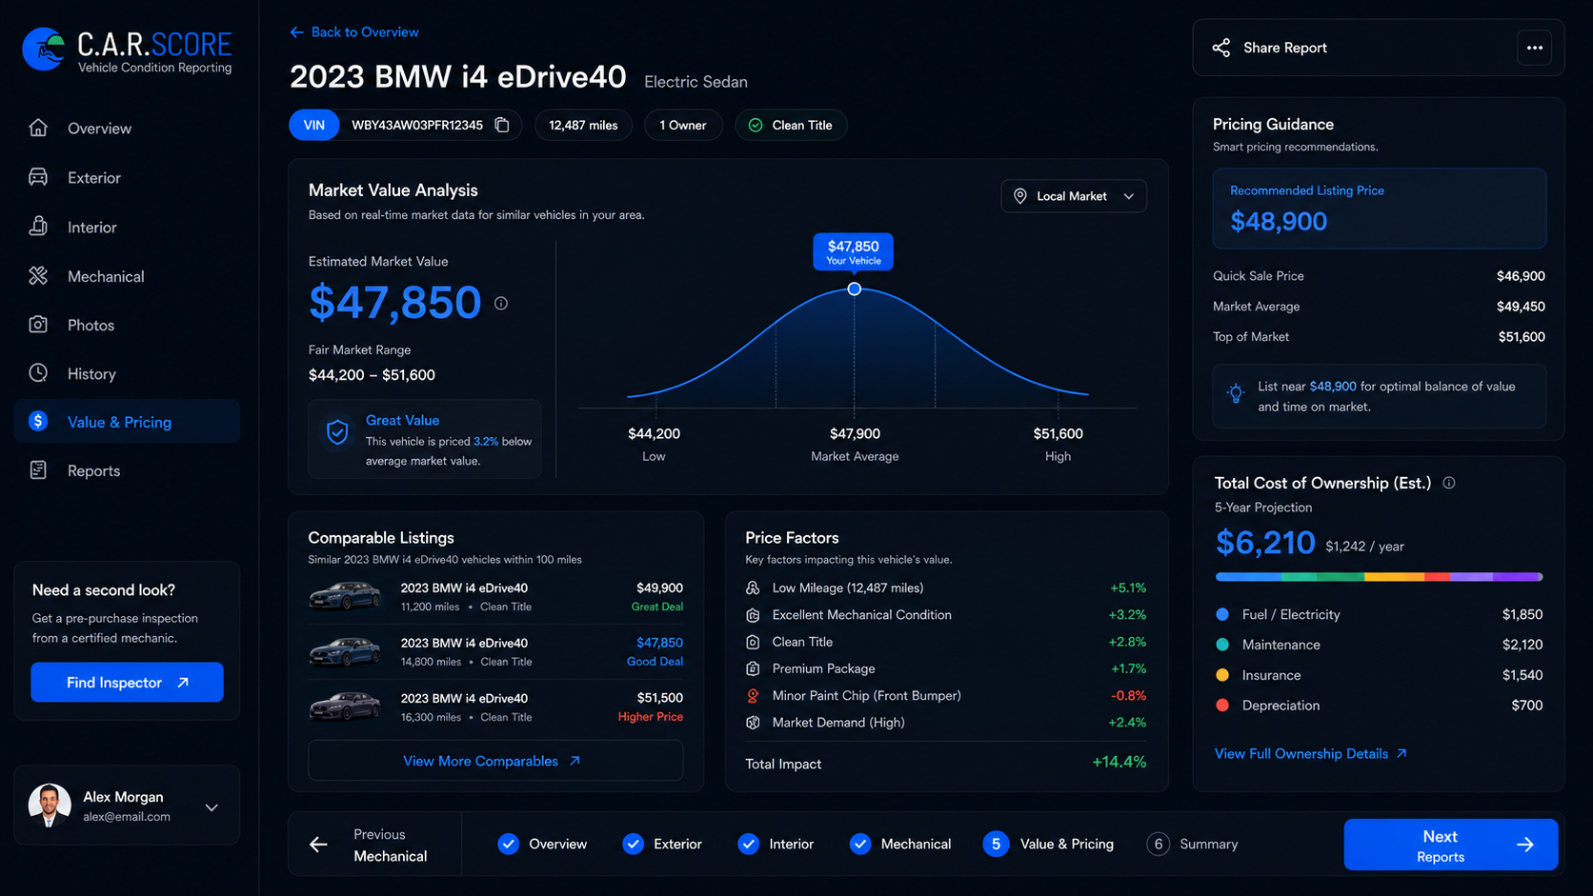Click View More Comparables link
The height and width of the screenshot is (896, 1593).
click(x=495, y=761)
